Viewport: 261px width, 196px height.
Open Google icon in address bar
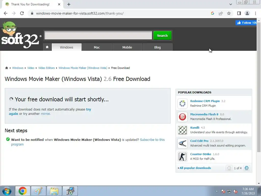click(212, 13)
